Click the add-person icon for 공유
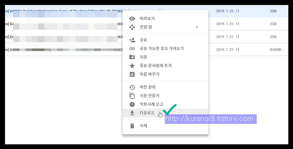Viewport: 293px width, 149px height. (132, 40)
